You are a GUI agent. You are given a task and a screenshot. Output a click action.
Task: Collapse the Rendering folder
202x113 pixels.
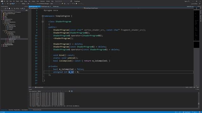pos(6,33)
